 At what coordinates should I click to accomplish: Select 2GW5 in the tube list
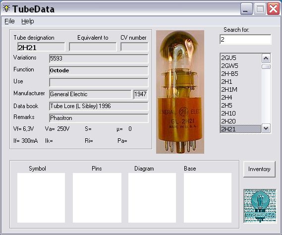coord(241,65)
